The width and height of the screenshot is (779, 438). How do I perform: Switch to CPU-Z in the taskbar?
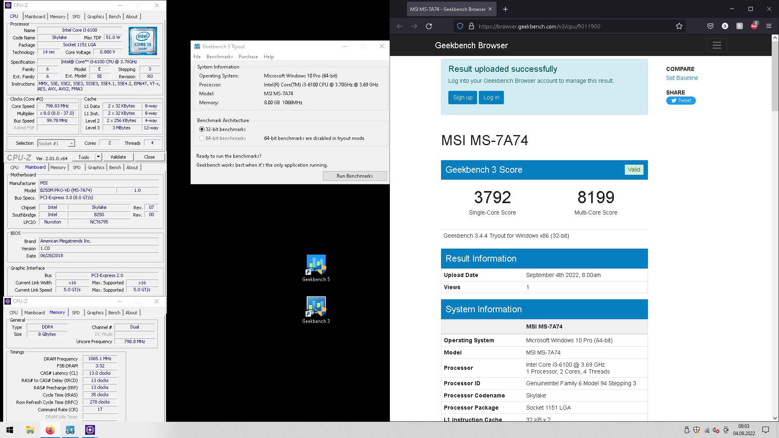click(90, 430)
